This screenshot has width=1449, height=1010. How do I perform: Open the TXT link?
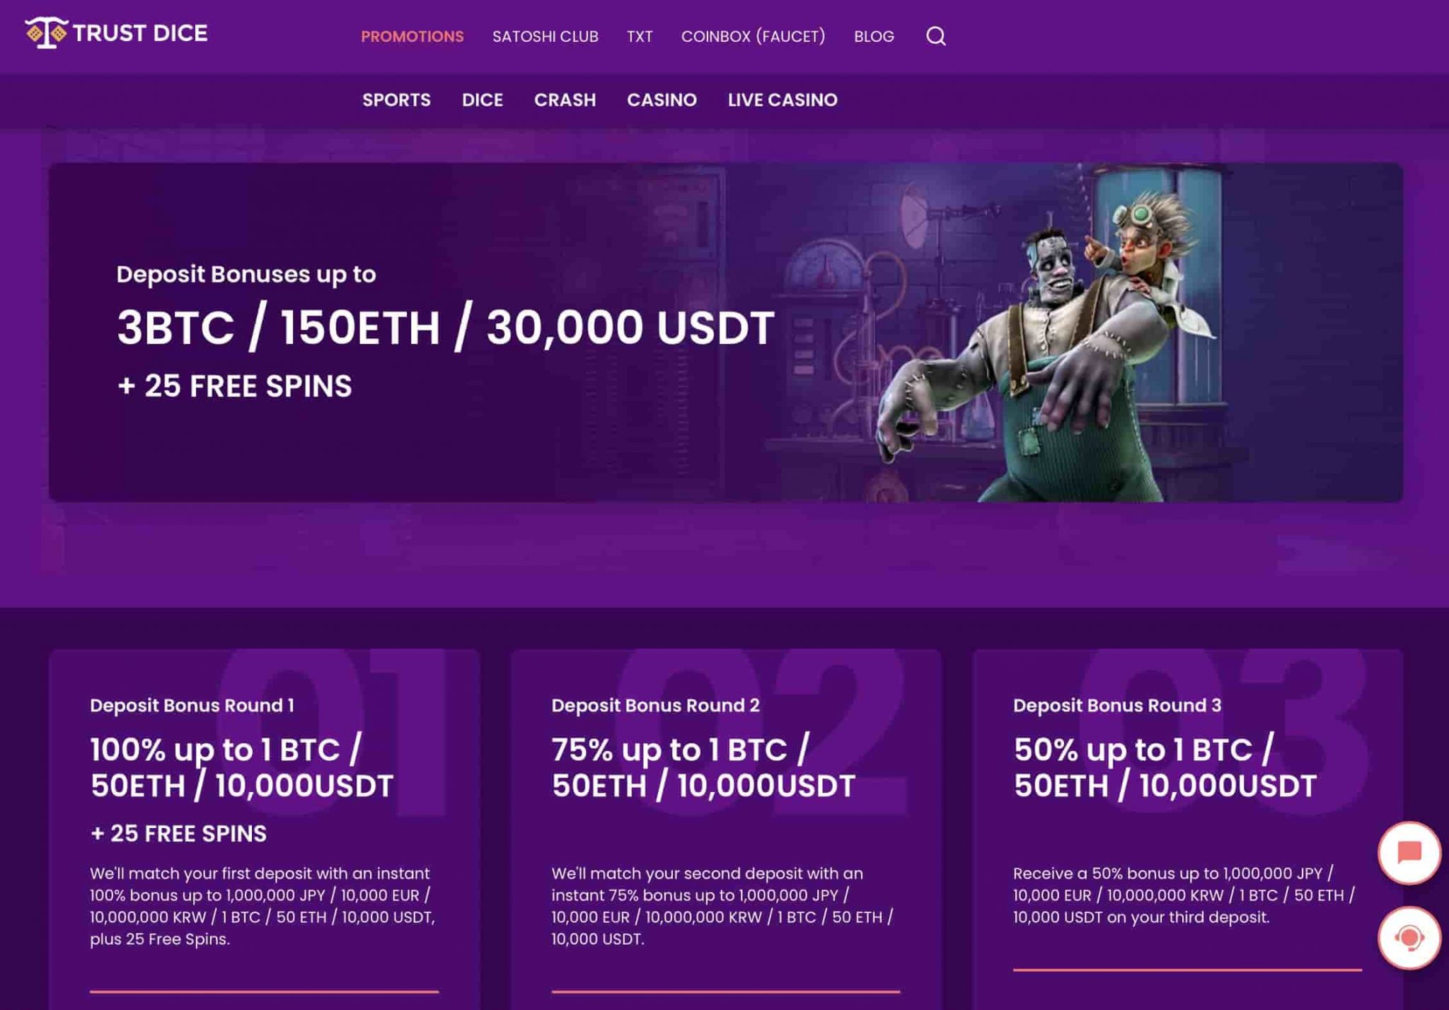click(x=640, y=36)
